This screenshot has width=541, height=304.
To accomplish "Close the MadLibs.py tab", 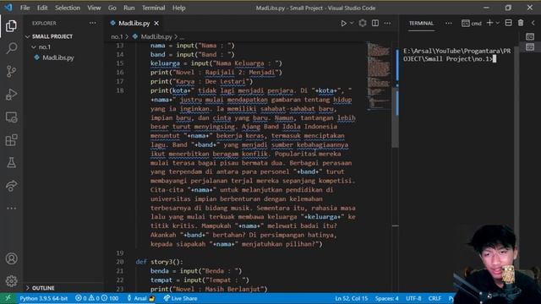I will coord(156,23).
